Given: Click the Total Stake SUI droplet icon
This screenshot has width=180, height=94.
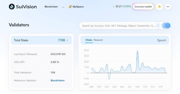Looking at the screenshot, I should (67, 40).
